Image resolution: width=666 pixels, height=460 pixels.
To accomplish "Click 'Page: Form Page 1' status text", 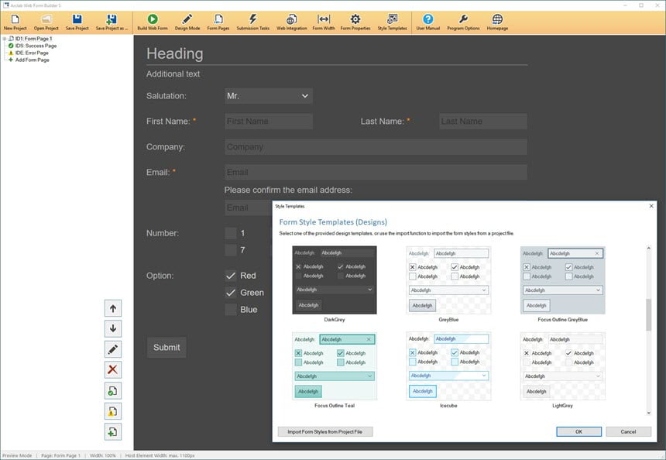I will pos(60,456).
